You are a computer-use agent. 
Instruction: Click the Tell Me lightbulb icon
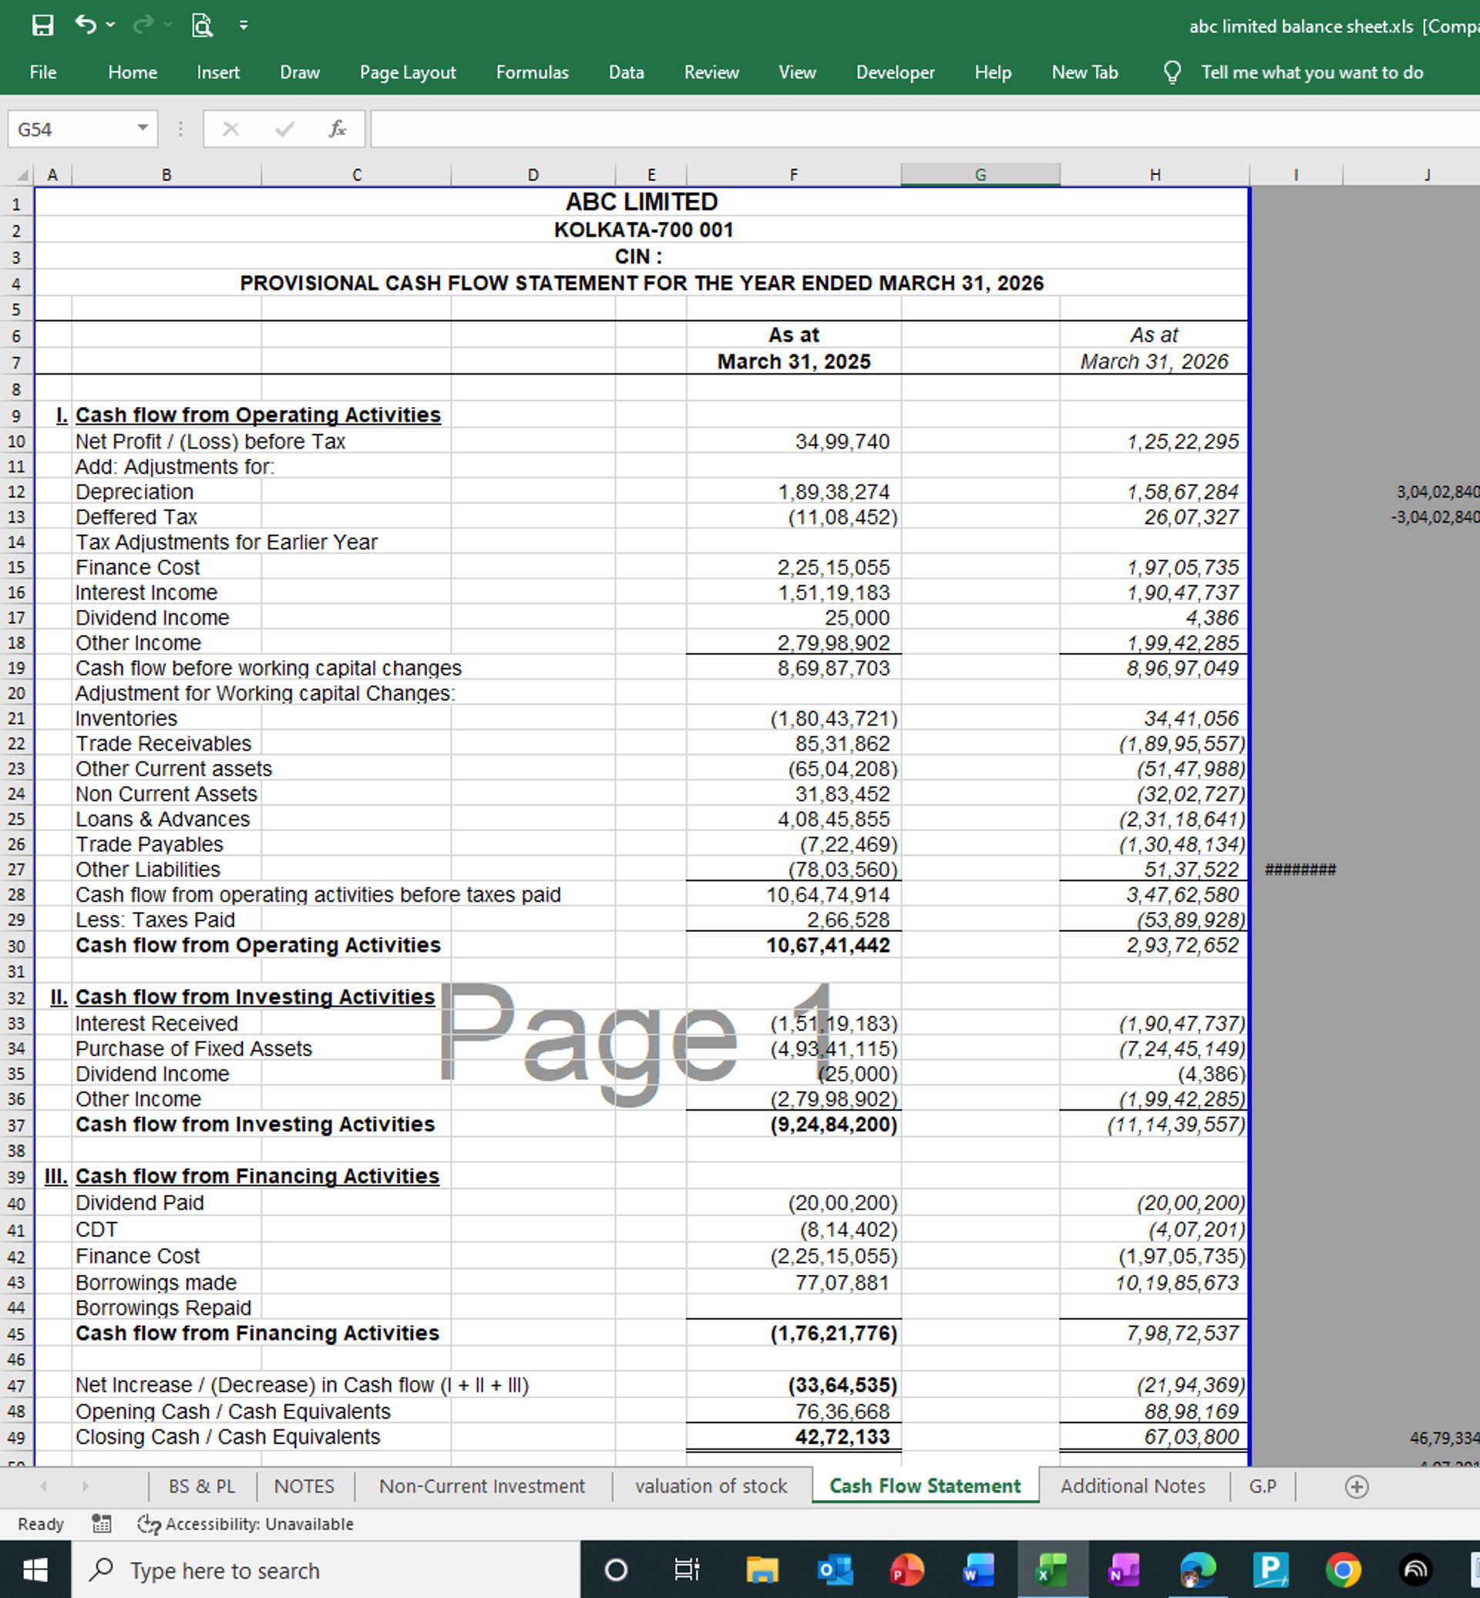tap(1172, 73)
